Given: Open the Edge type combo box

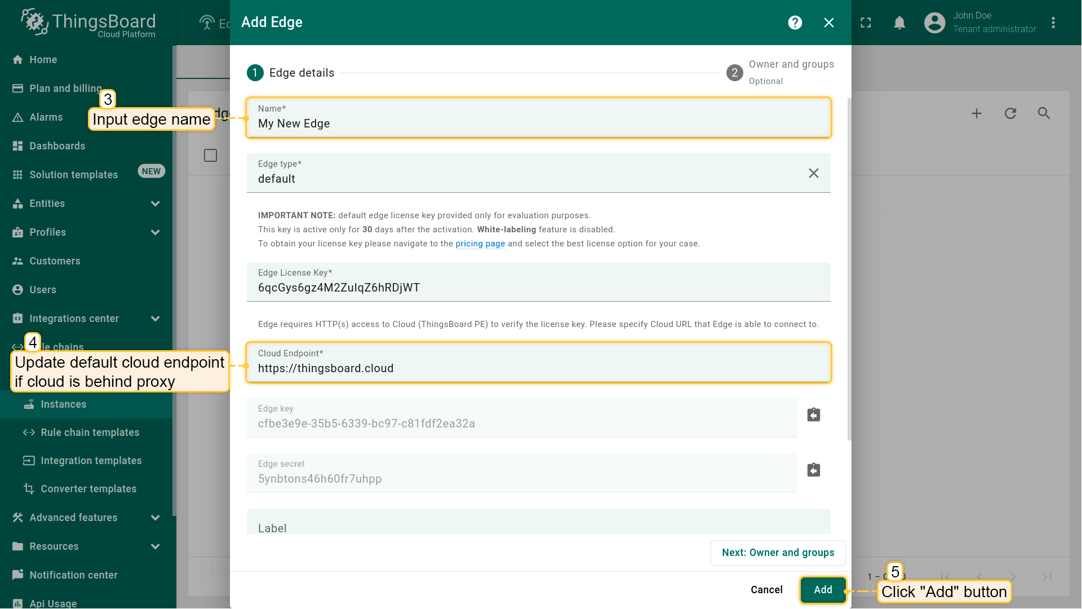Looking at the screenshot, I should pos(539,173).
